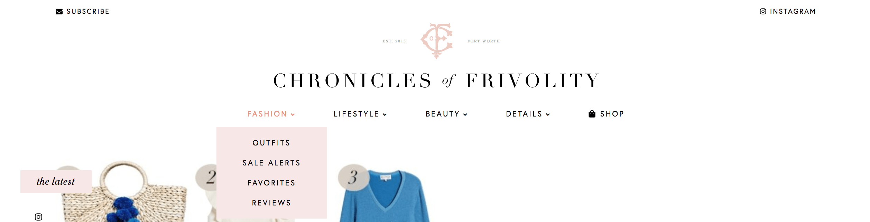
Task: Select Sale Alerts from the Fashion menu
Action: (x=271, y=163)
